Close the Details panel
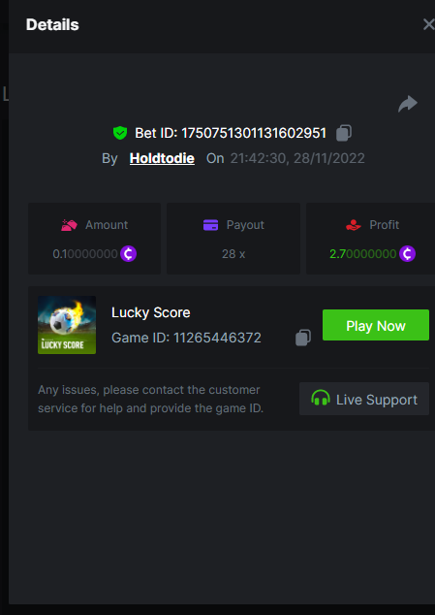The height and width of the screenshot is (615, 435). [429, 24]
